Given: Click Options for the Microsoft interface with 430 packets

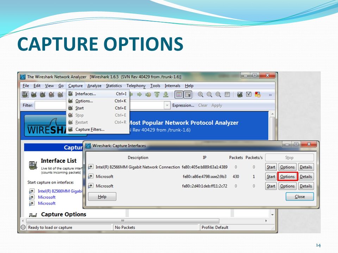Looking at the screenshot, I should pos(287,177).
